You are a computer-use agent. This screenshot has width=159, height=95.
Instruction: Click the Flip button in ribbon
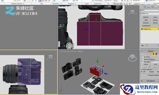[x=76, y=1]
